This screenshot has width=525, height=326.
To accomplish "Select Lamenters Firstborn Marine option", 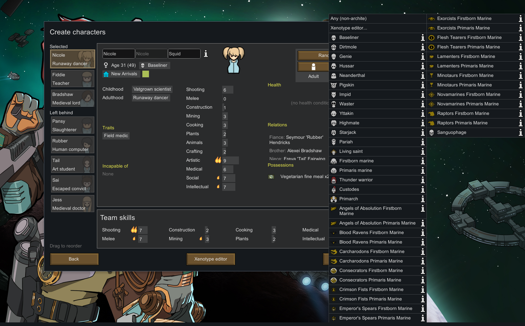I will point(476,57).
